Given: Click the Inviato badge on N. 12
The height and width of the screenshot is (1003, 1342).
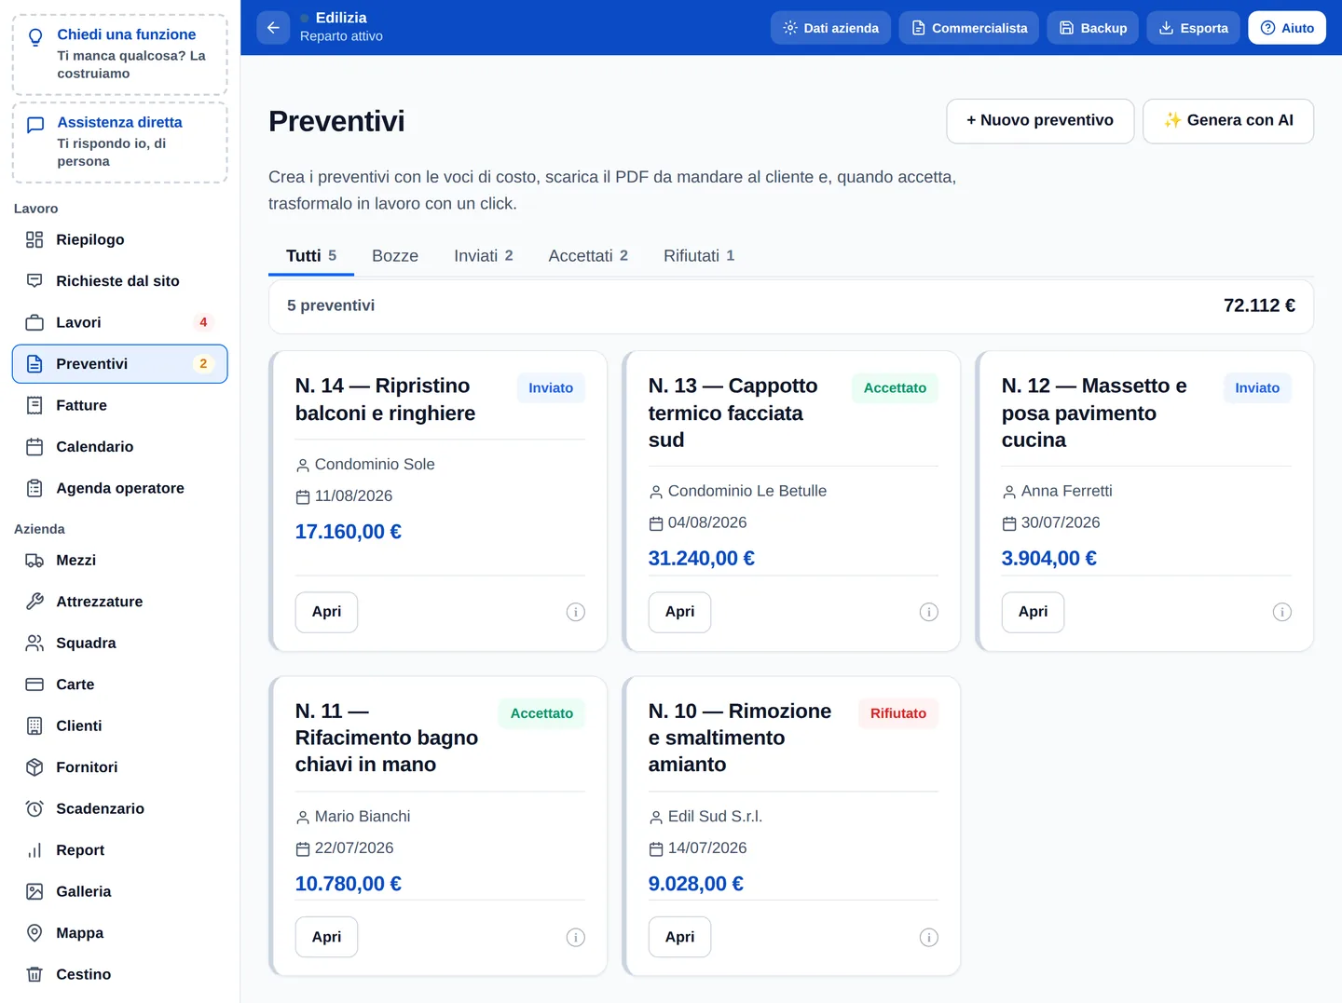Looking at the screenshot, I should pos(1257,388).
